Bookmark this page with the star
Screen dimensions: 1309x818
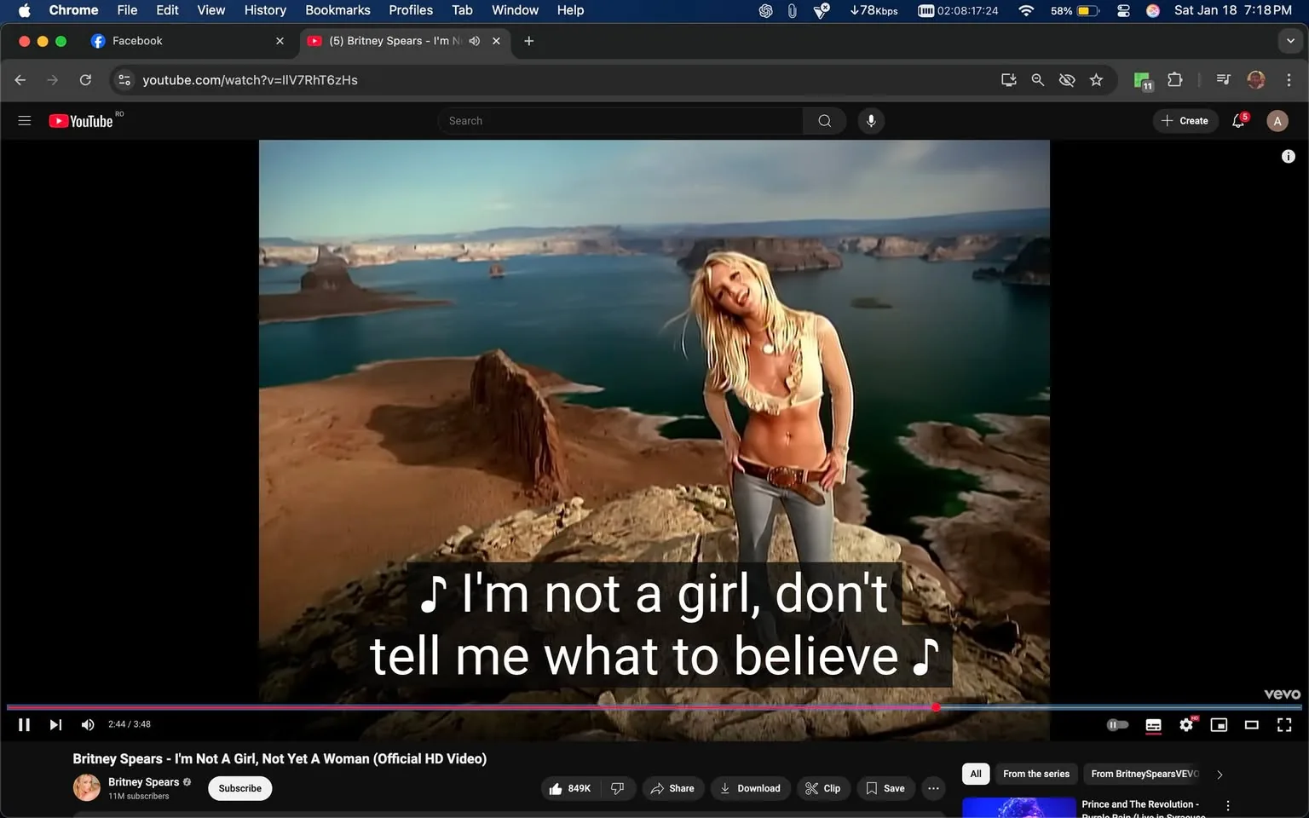point(1096,80)
